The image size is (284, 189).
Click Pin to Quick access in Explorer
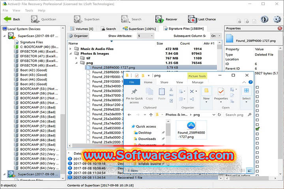134,96
